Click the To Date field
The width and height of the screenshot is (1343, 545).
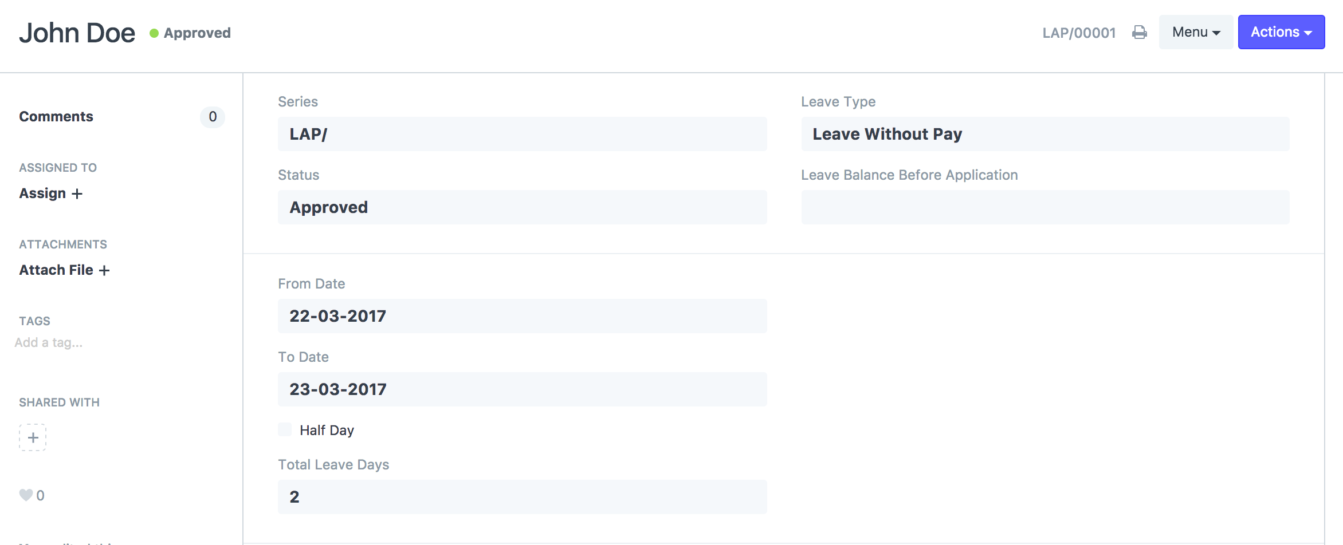tap(522, 389)
